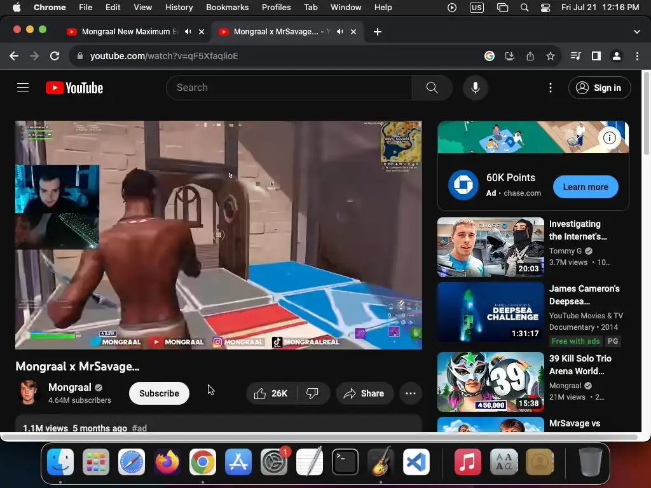
Task: Open Launchpad from the Dock
Action: pos(96,462)
